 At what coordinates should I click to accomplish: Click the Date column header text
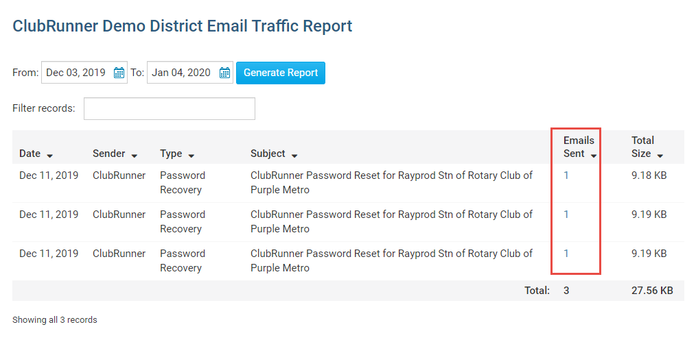click(x=30, y=154)
